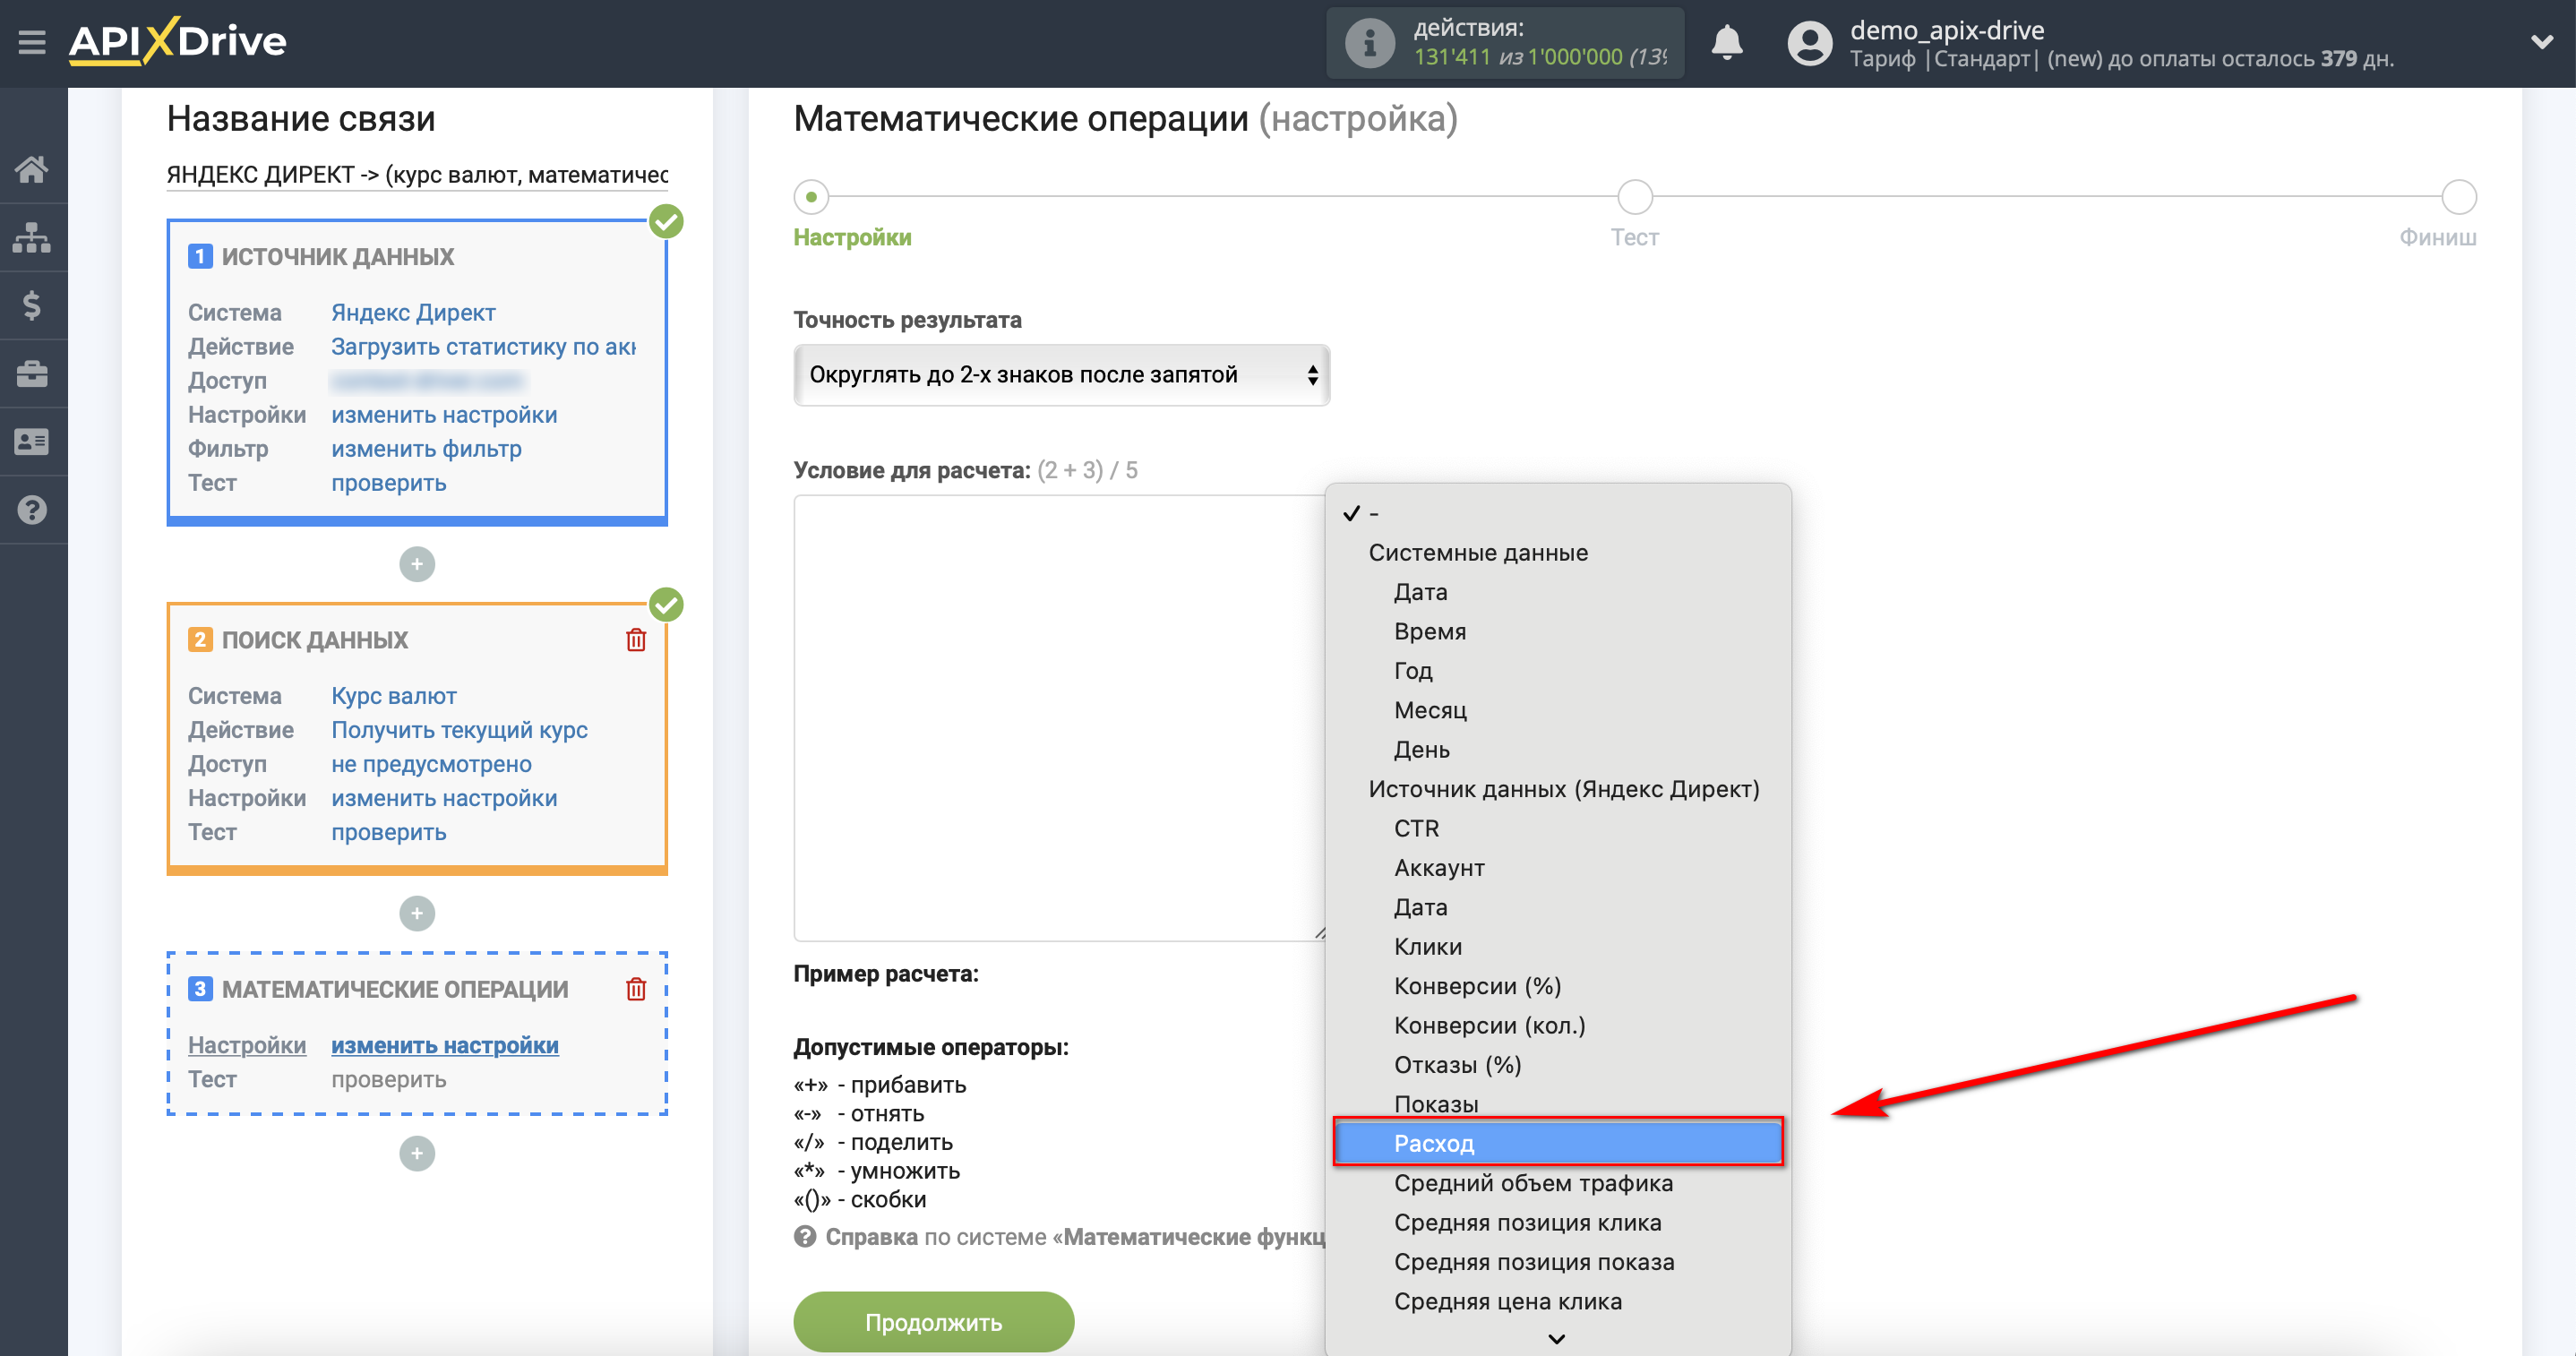Click the demo_apix-drive account name

[1946, 30]
